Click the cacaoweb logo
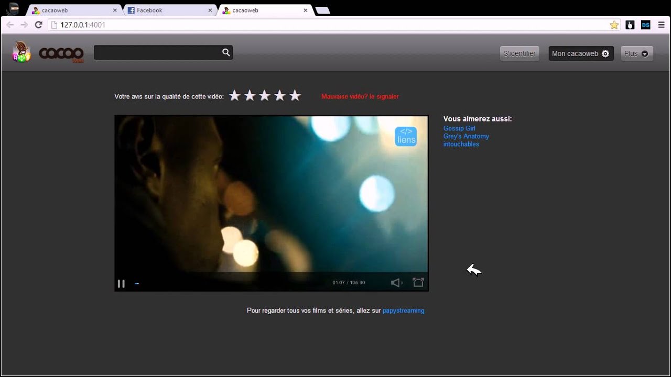This screenshot has height=377, width=671. (x=48, y=52)
